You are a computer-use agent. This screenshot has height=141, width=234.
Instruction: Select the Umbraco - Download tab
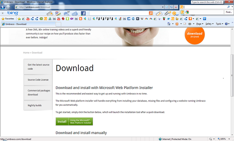point(28,24)
